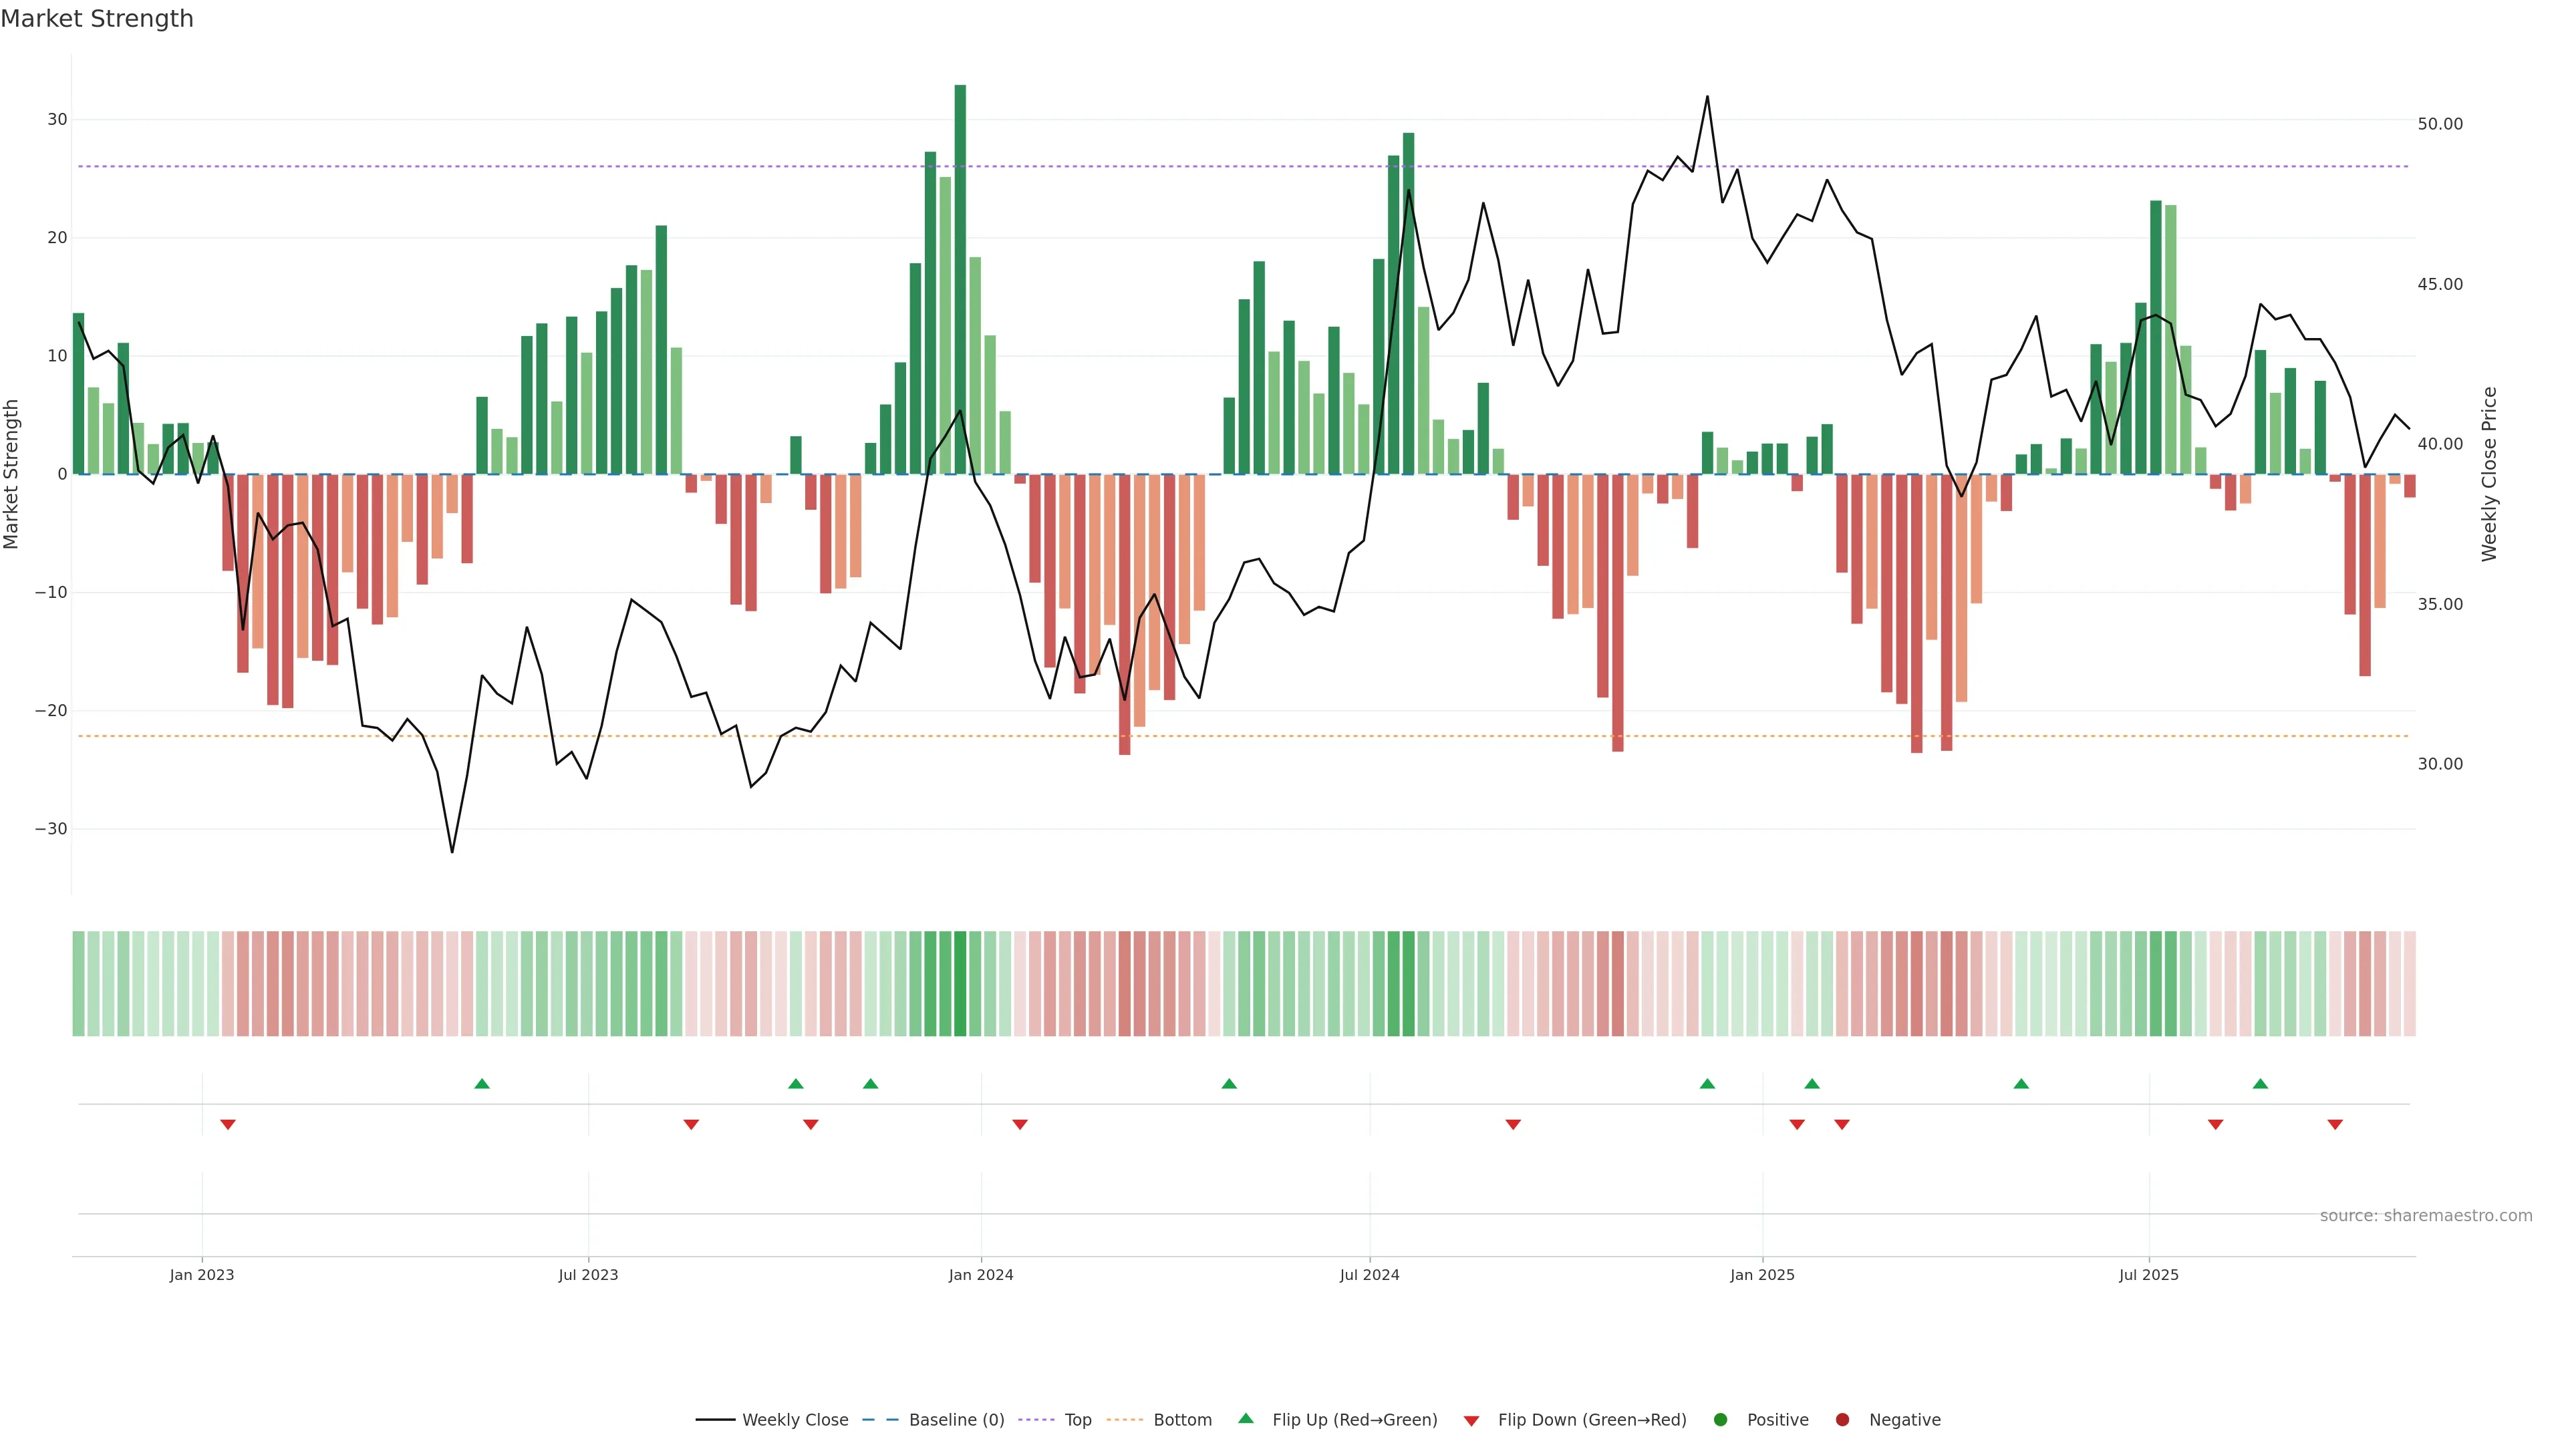Click the purple Top threshold dotted line
This screenshot has width=2566, height=1443.
(1195, 166)
